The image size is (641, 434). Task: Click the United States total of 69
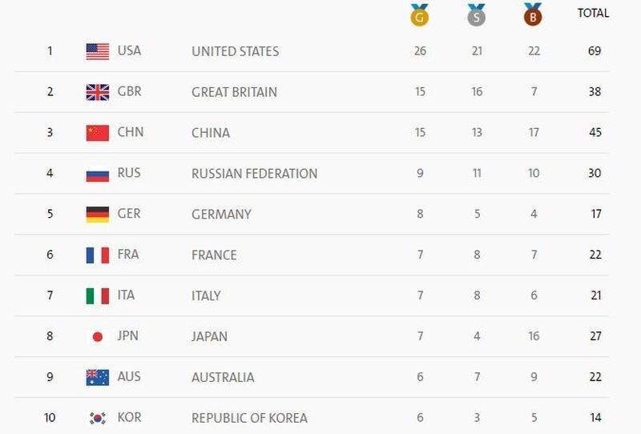[594, 51]
